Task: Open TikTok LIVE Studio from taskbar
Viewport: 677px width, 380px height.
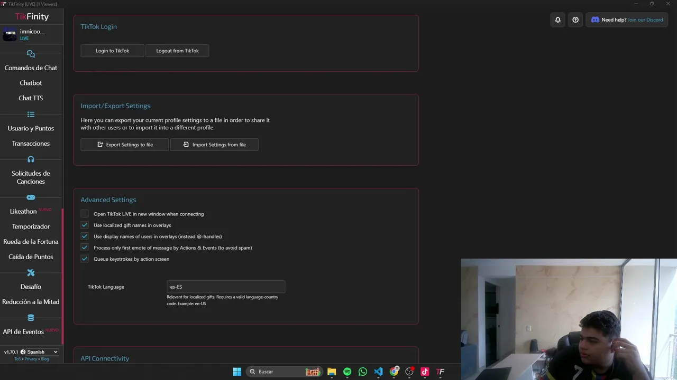Action: click(425, 372)
